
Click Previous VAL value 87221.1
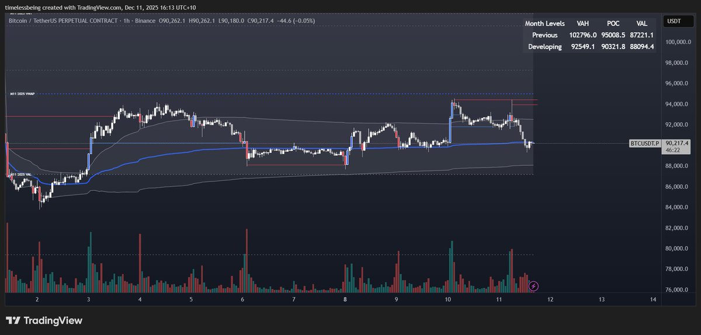(643, 35)
